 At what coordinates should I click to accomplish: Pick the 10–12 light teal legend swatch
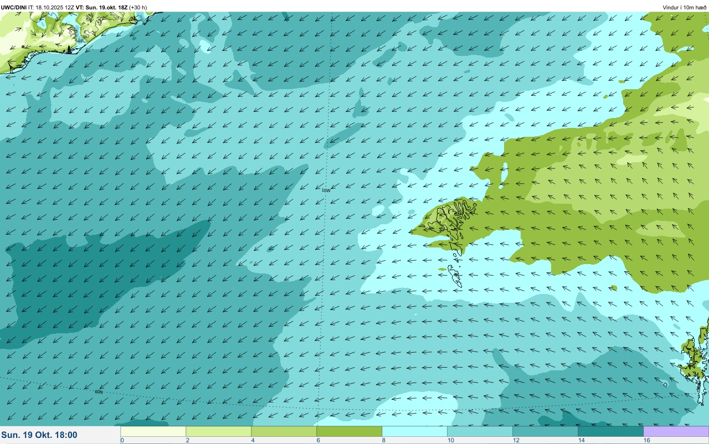pos(480,431)
